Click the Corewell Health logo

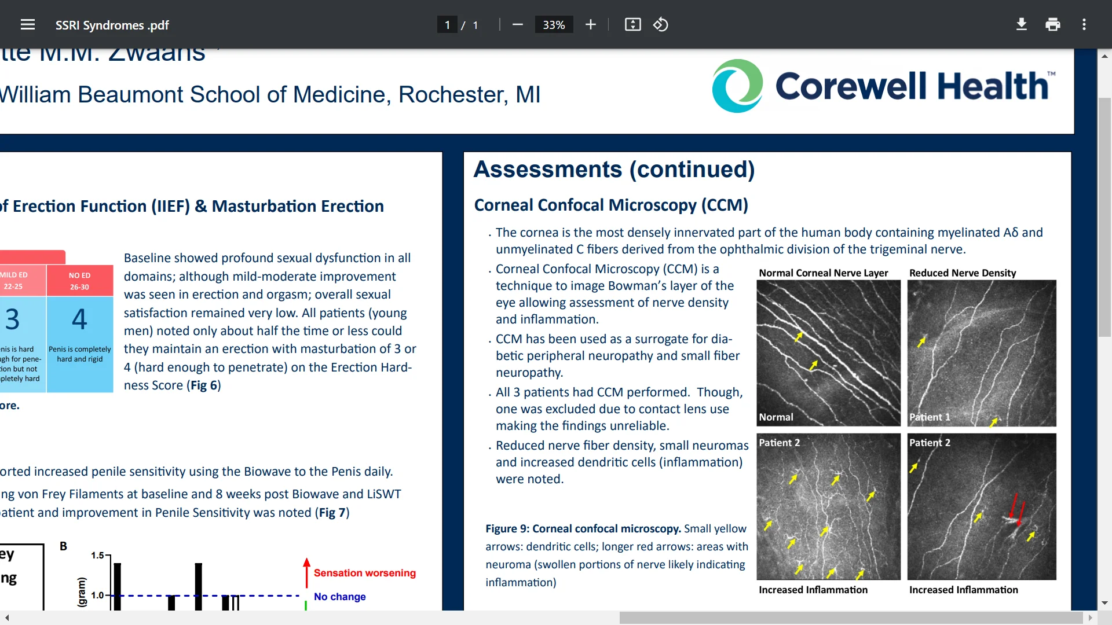click(x=883, y=86)
